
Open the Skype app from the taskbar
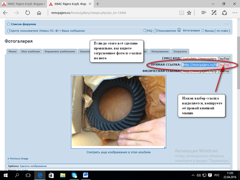pyautogui.click(x=74, y=175)
